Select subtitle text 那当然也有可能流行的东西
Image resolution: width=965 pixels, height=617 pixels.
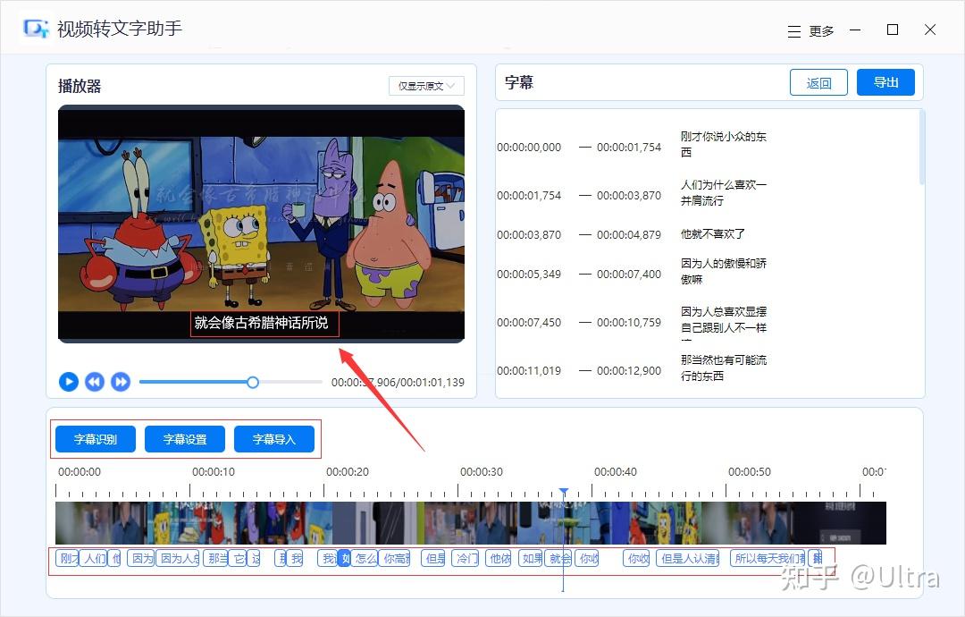tap(723, 368)
